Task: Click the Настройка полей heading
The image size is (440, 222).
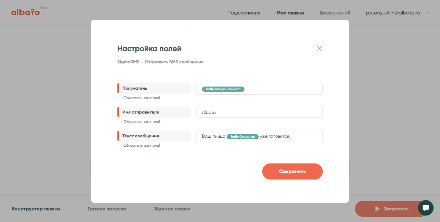Action: click(x=149, y=49)
